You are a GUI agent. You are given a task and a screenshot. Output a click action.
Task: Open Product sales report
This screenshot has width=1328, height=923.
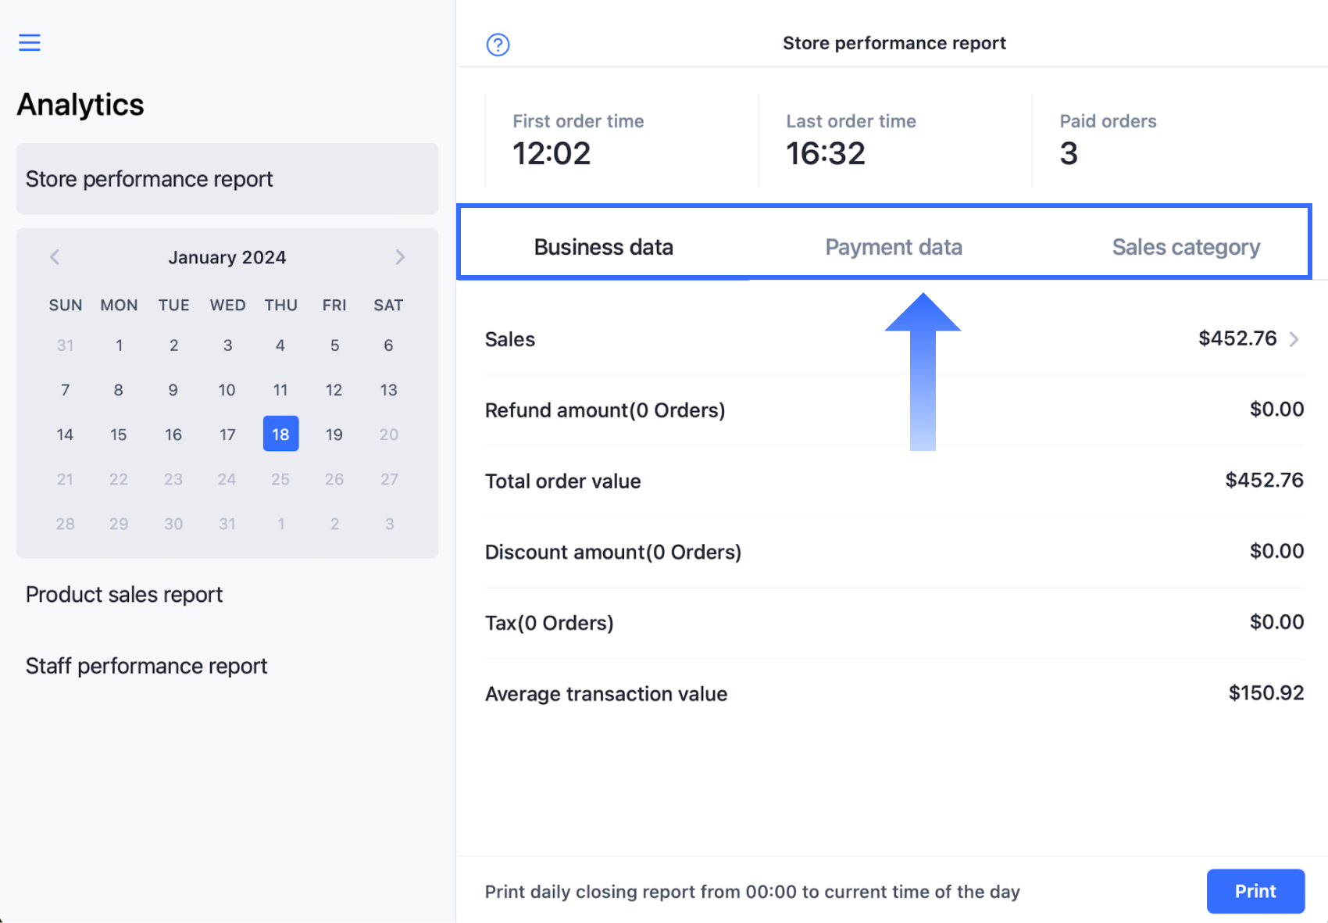tap(124, 595)
